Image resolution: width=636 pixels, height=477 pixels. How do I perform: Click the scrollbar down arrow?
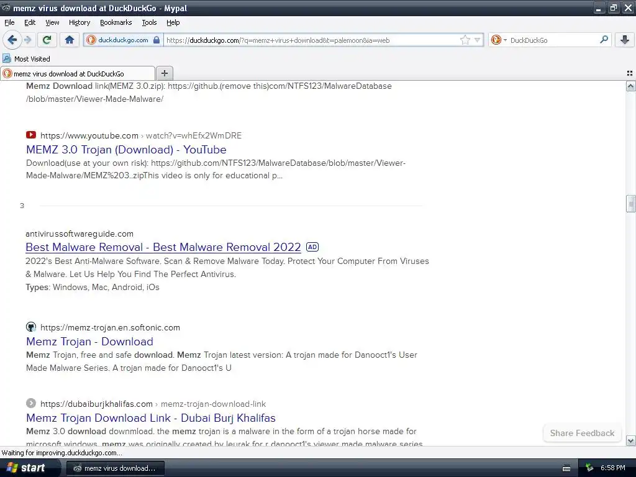631,440
